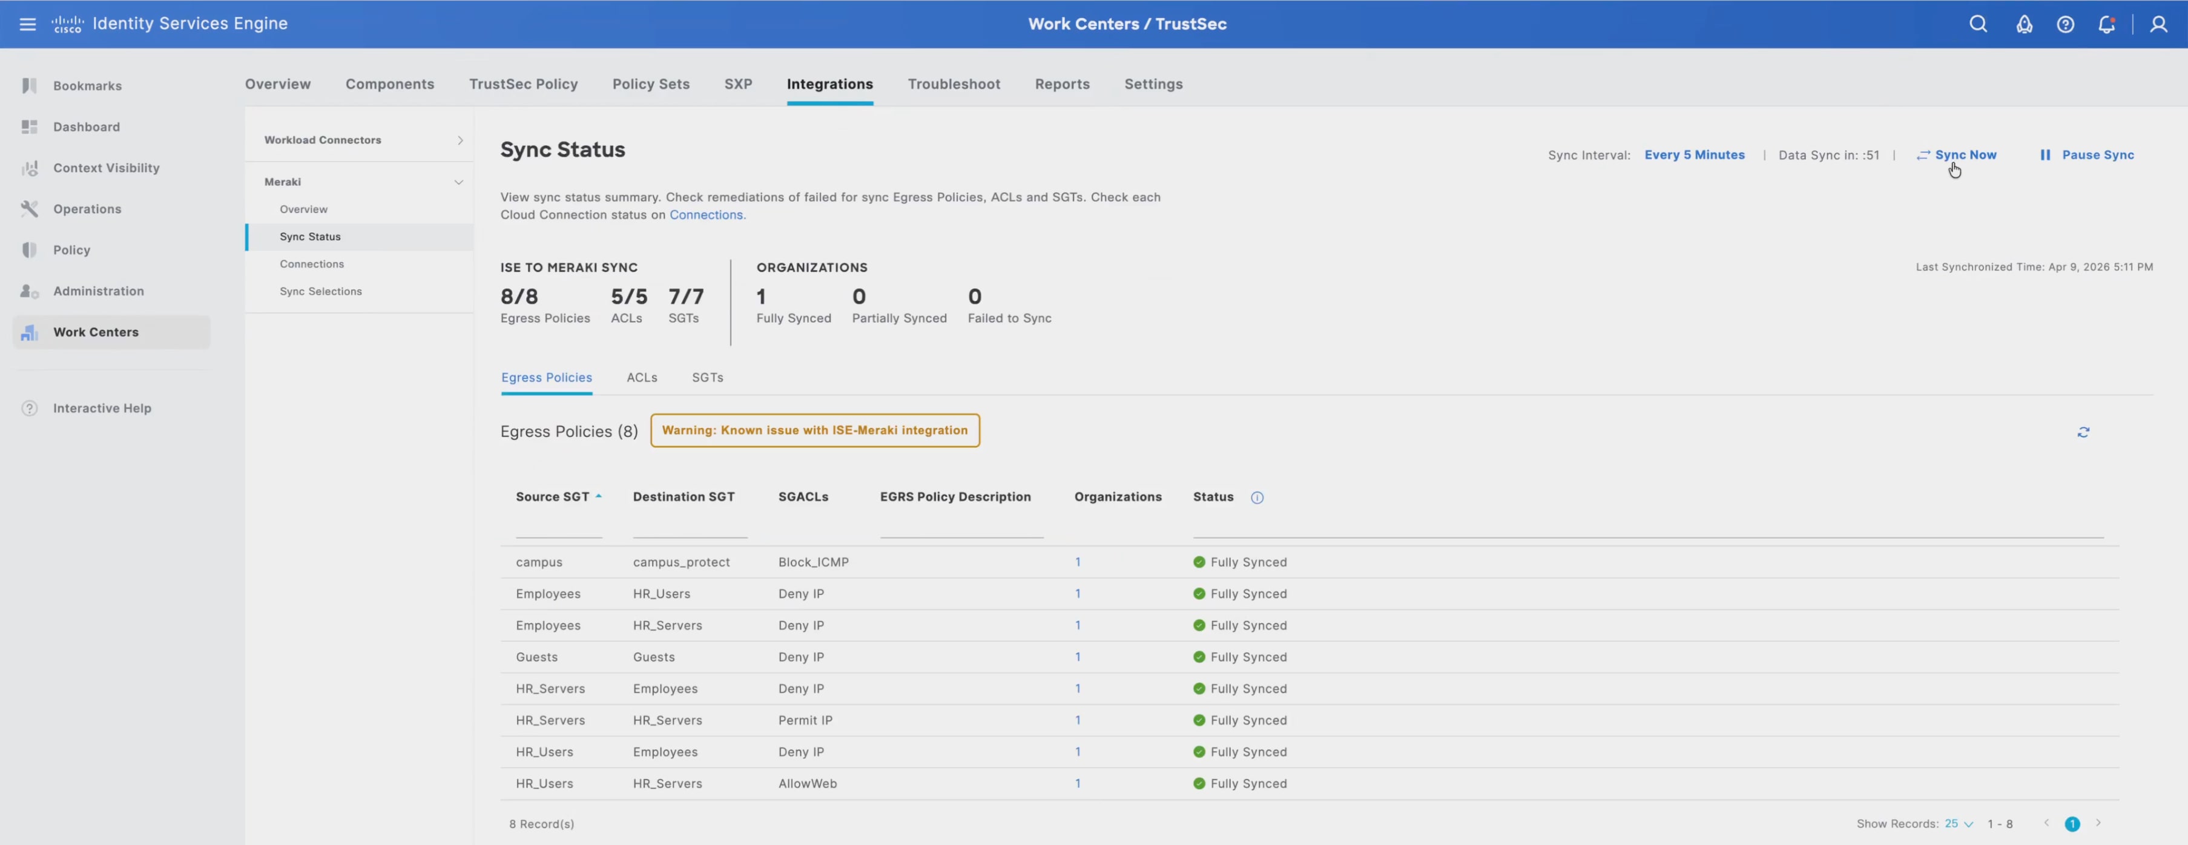Go to next page arrow

(x=2097, y=823)
